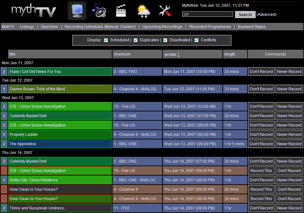Click the conflict C marker beside CSI Thursday

4,171
